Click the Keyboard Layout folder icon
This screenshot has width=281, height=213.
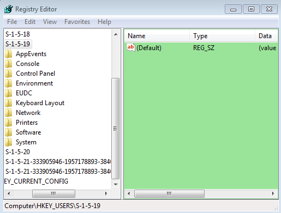pos(9,103)
